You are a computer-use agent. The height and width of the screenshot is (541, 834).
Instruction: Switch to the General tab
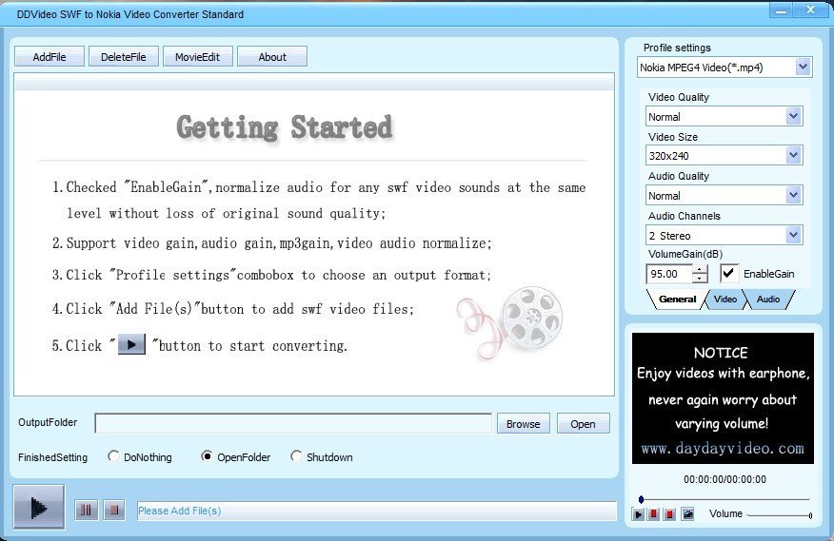coord(677,299)
